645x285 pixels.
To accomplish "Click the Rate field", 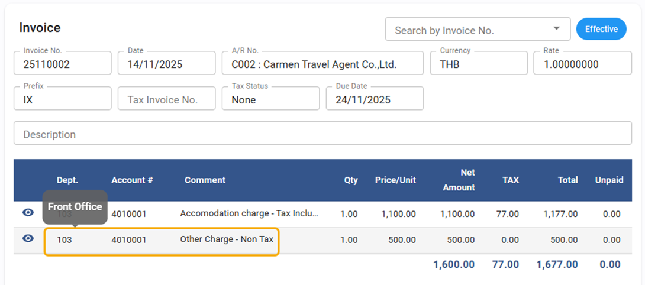I will [x=582, y=64].
